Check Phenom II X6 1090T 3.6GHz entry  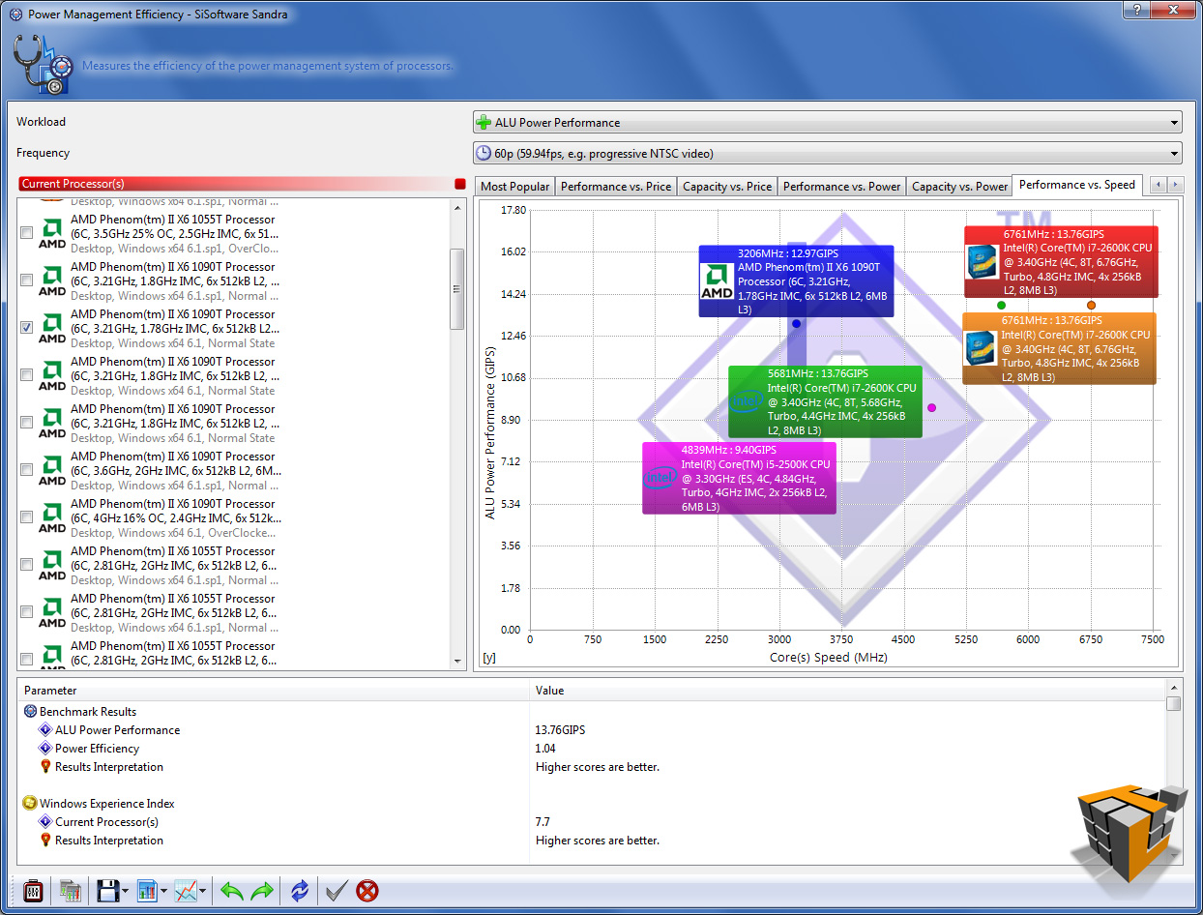coord(26,470)
